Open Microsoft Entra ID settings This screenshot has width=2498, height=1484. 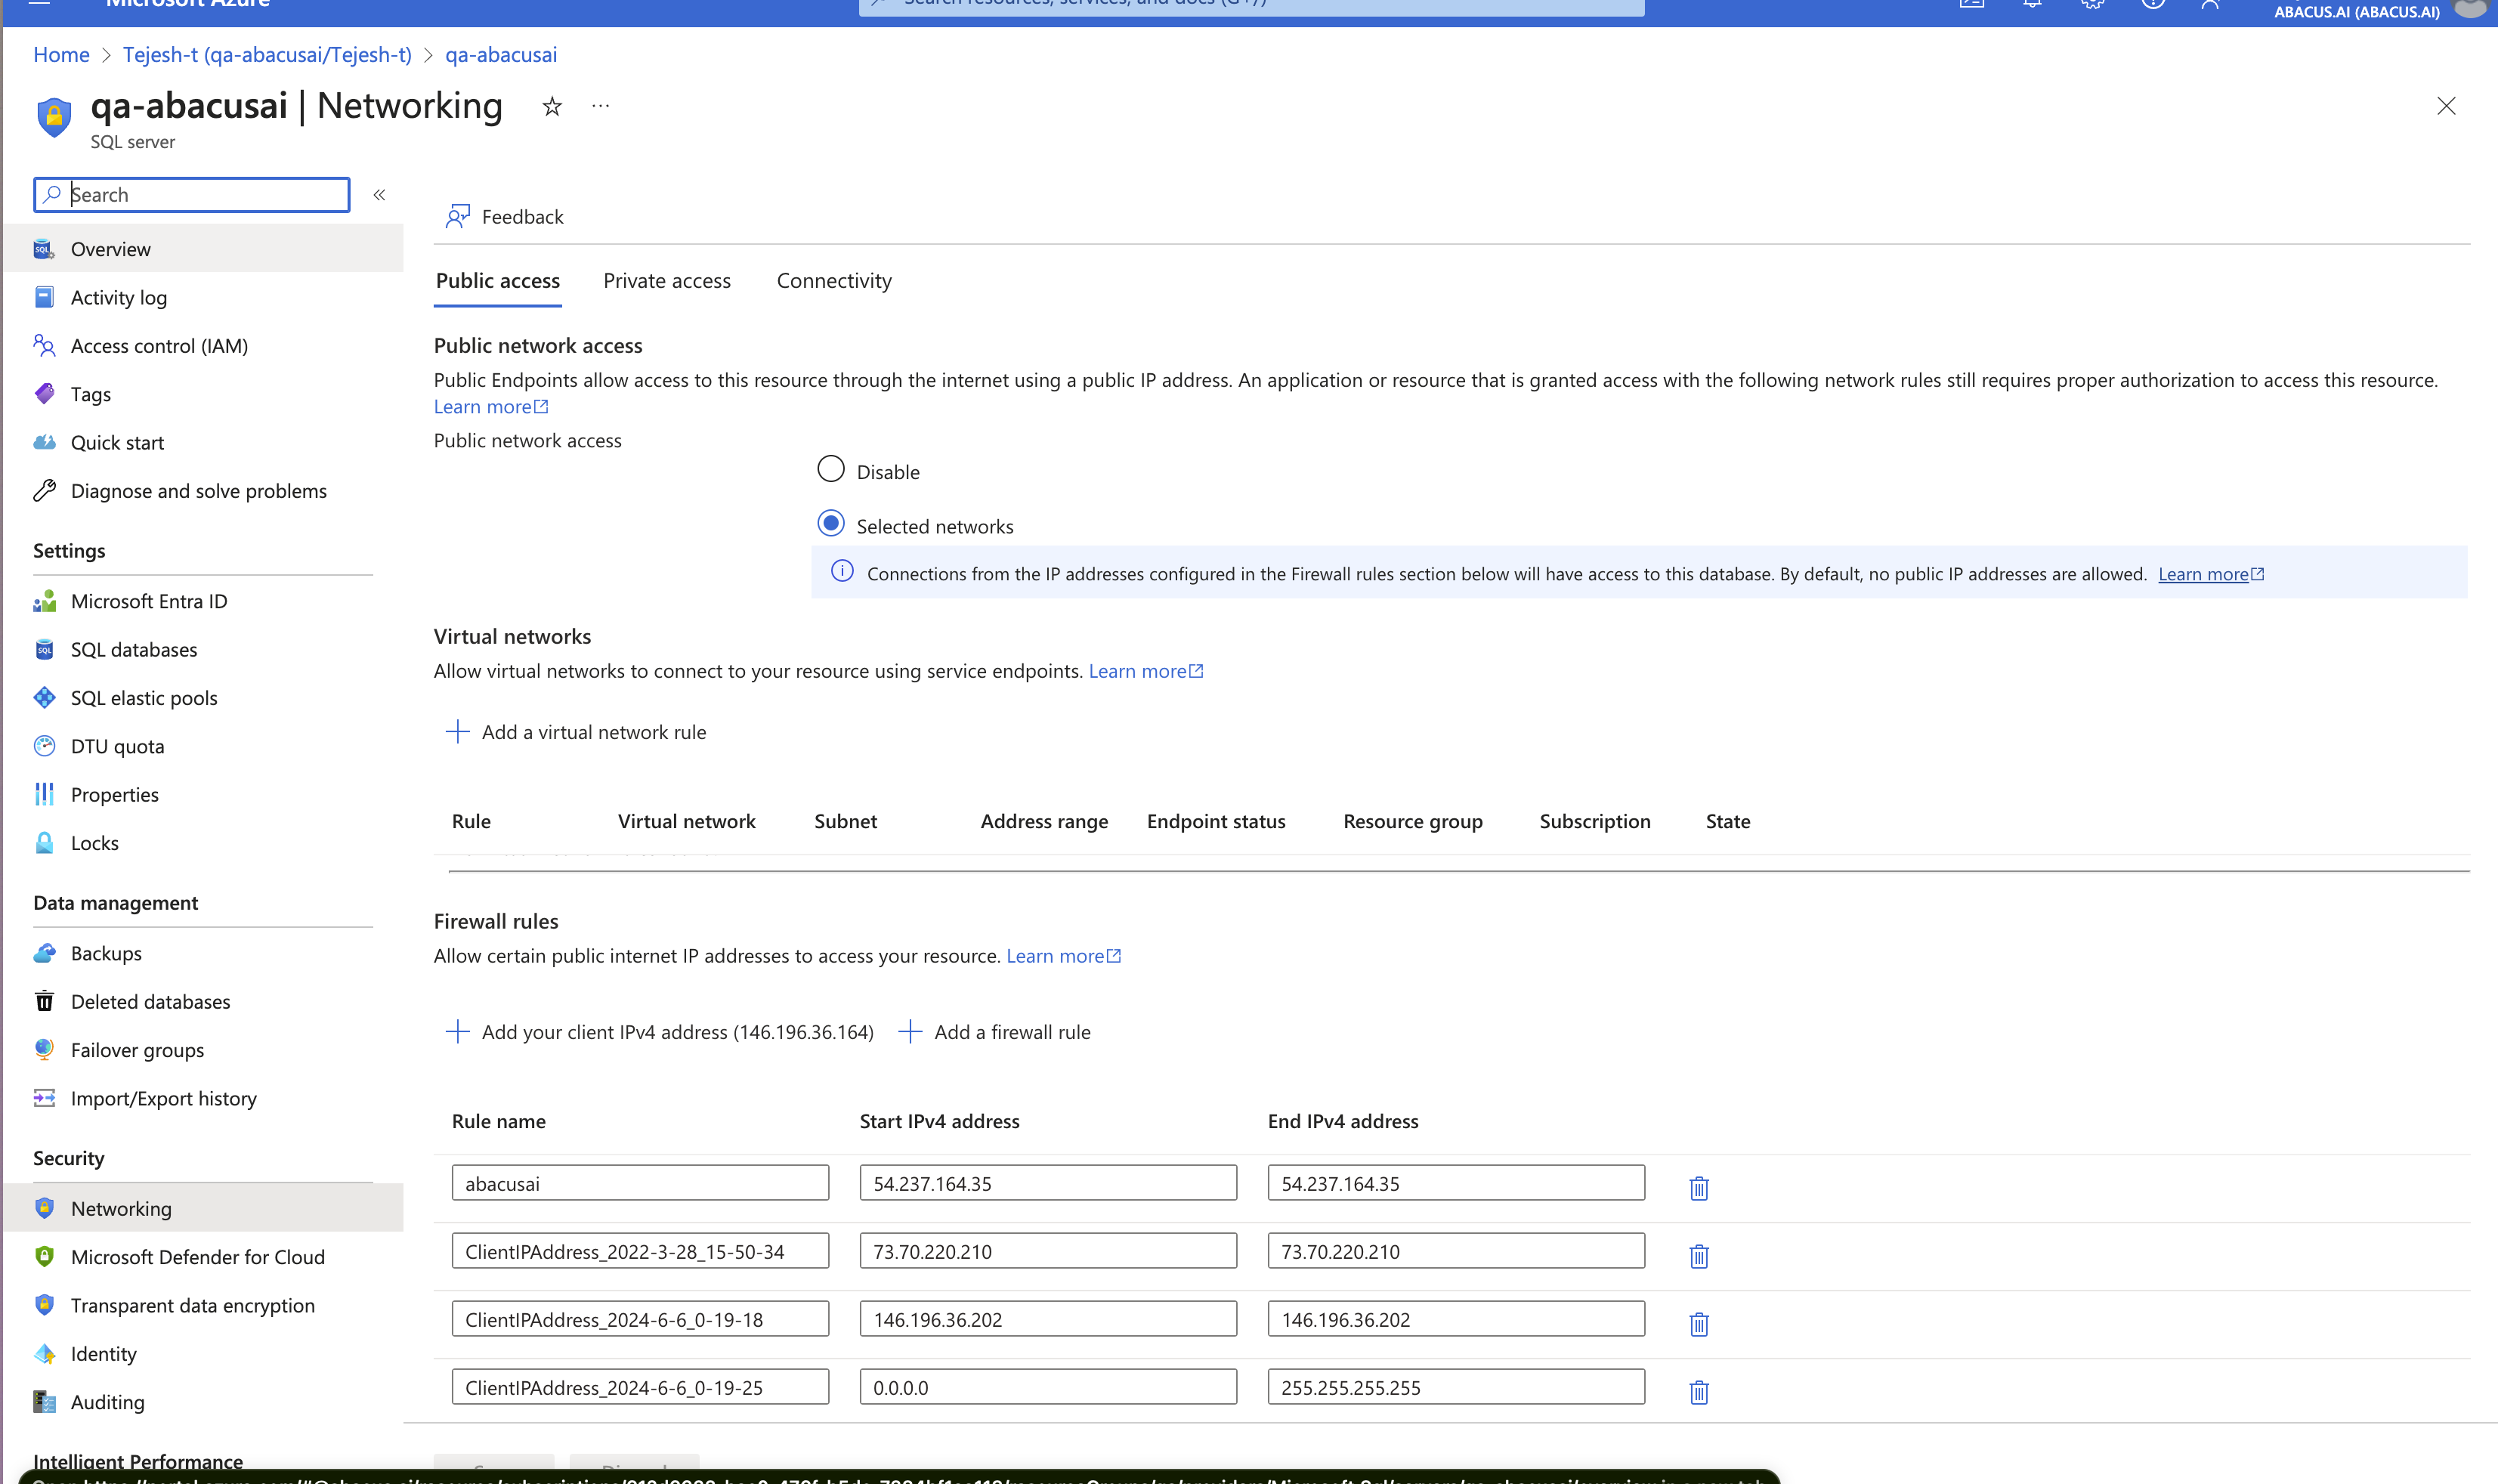coord(148,601)
